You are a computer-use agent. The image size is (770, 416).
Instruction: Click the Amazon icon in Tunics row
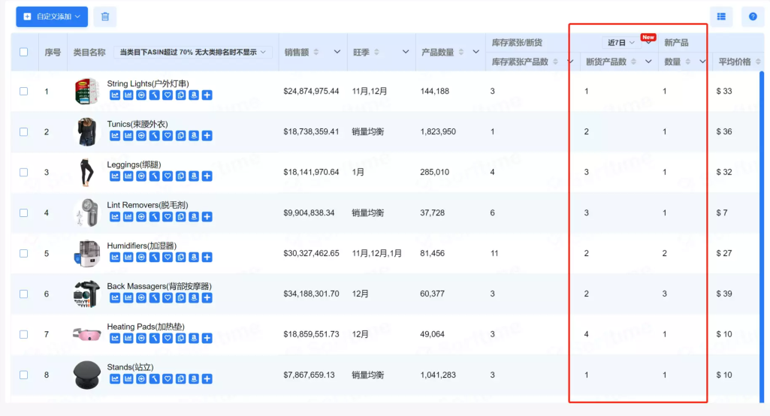click(x=194, y=136)
